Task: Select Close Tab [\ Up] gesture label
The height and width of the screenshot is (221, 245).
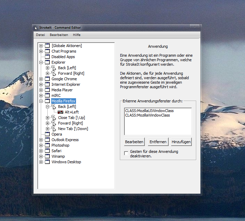Action: click(x=72, y=118)
